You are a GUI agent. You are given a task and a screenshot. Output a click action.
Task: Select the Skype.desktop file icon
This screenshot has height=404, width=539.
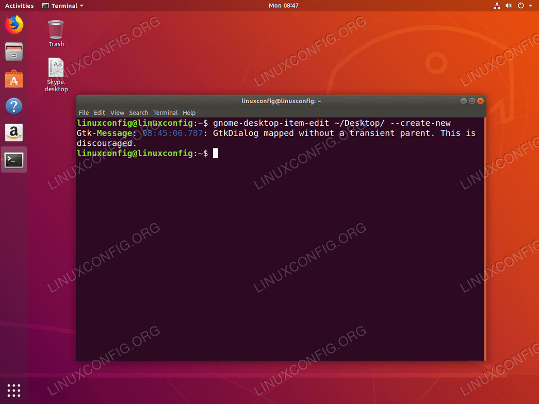(56, 75)
